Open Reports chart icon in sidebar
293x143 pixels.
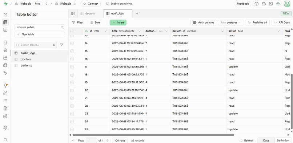(x=5, y=93)
